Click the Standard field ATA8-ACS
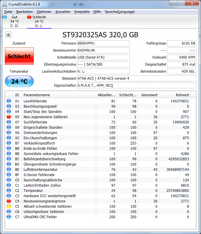 [137, 78]
